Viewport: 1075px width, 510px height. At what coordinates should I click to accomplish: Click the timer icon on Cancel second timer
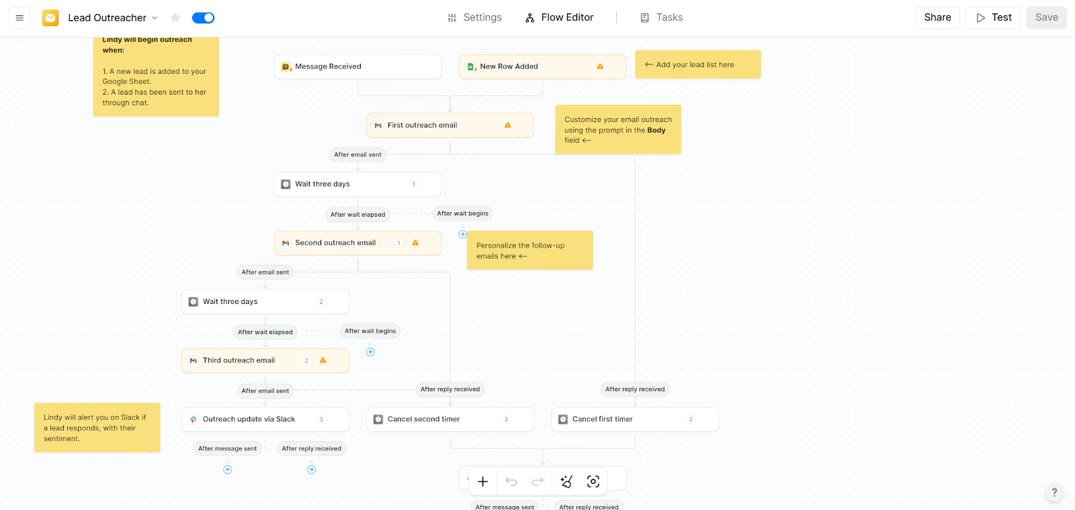(x=378, y=419)
